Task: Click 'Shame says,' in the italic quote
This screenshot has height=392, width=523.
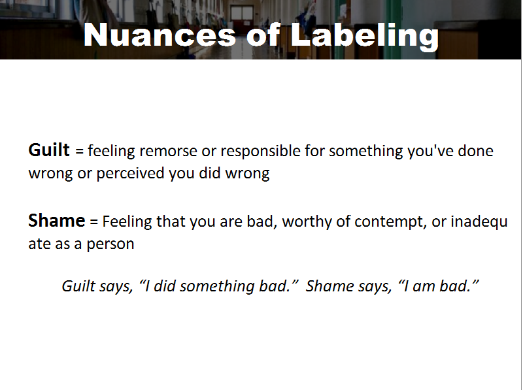Action: pyautogui.click(x=349, y=287)
